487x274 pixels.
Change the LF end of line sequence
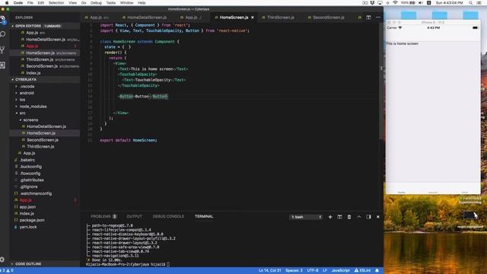tap(325, 271)
